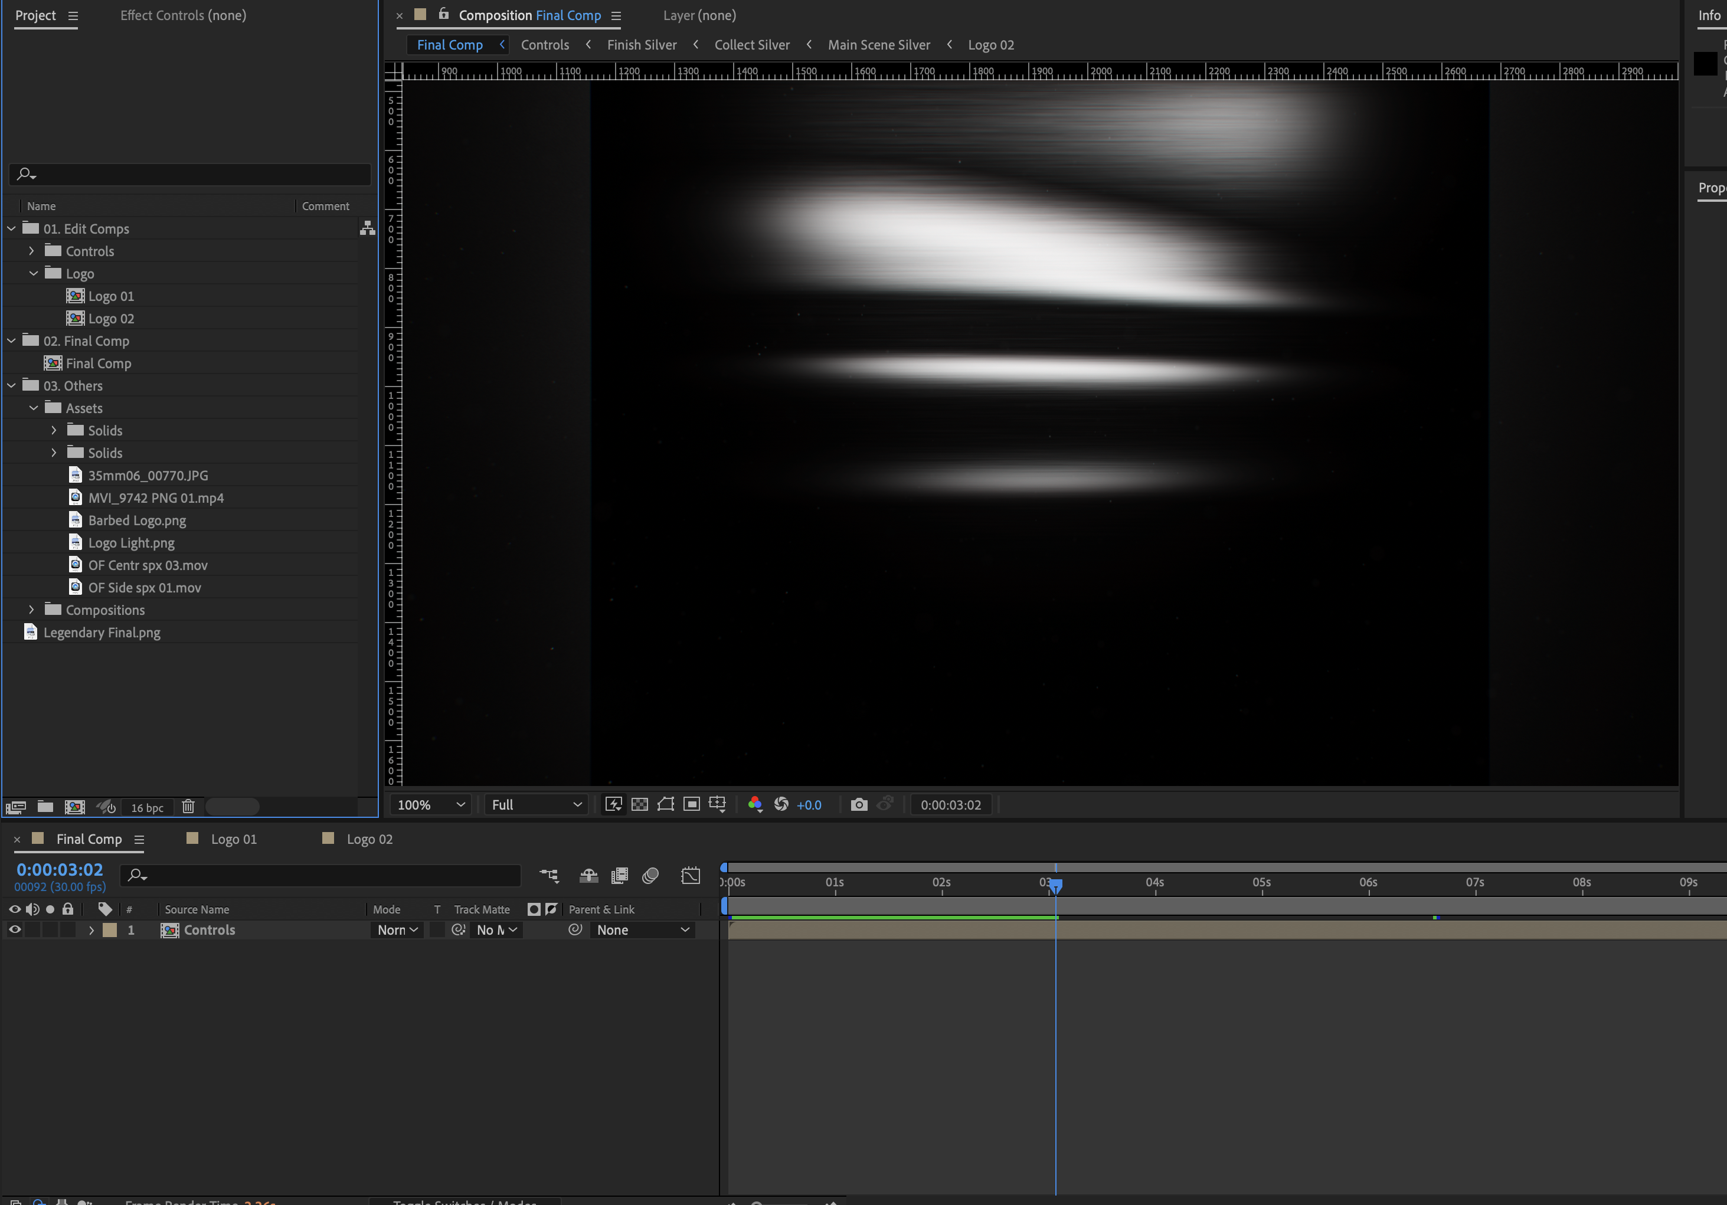
Task: Show channel and color management settings
Action: tap(756, 804)
